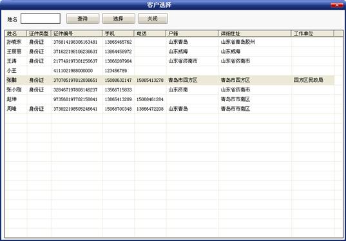Click 赵坤's 详细住址 青岛市市南区
This screenshot has height=241, width=346.
[x=235, y=99]
